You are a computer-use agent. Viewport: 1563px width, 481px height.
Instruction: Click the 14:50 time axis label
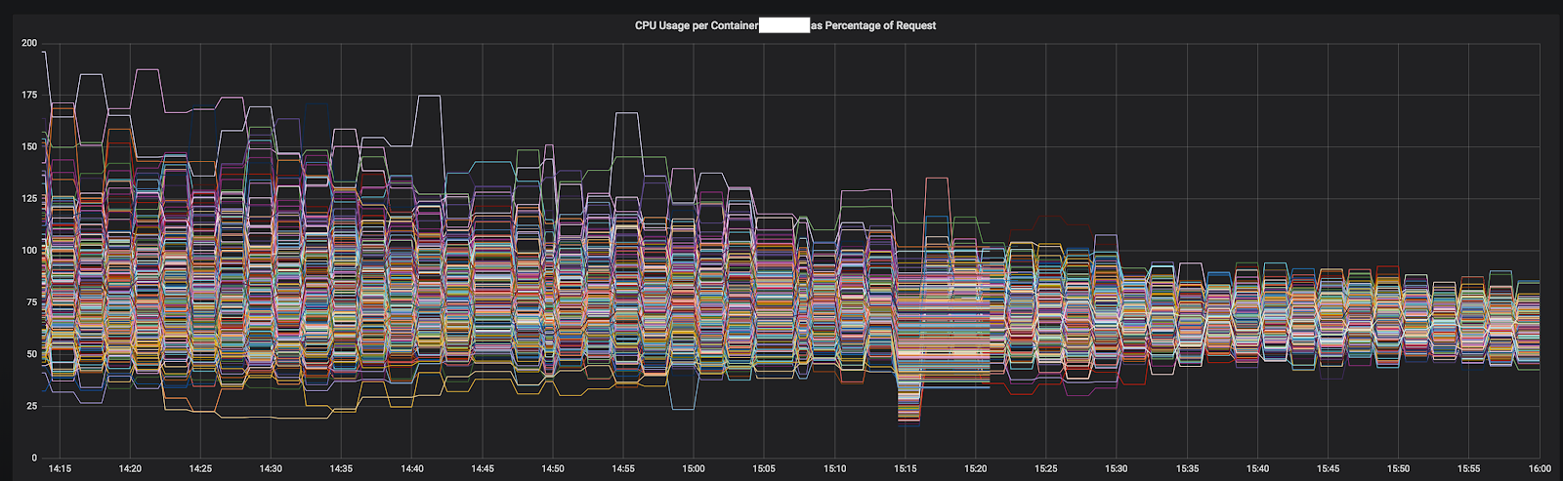[553, 469]
